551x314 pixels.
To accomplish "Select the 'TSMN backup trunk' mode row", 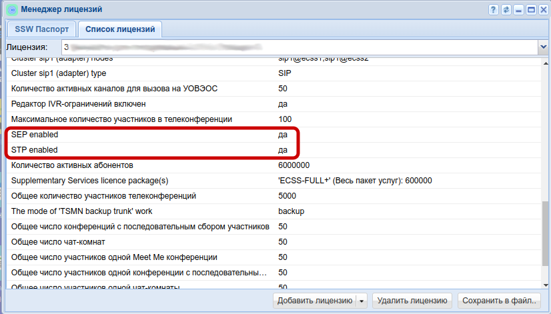I will coord(273,211).
